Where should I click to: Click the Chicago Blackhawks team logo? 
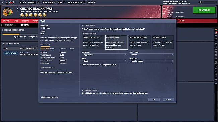point(8,12)
